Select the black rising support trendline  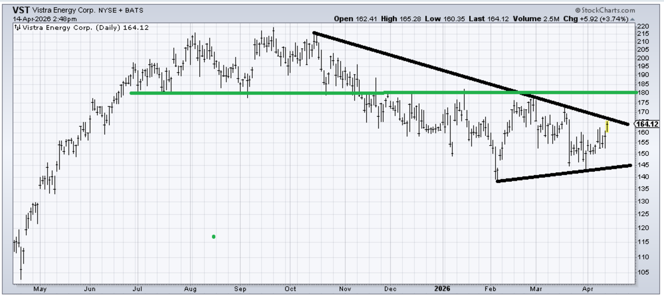click(x=564, y=173)
